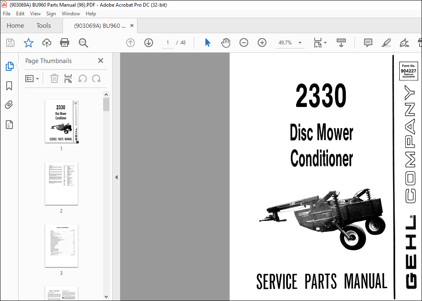Open the Sign menu
Image resolution: width=422 pixels, height=301 pixels.
(x=51, y=13)
